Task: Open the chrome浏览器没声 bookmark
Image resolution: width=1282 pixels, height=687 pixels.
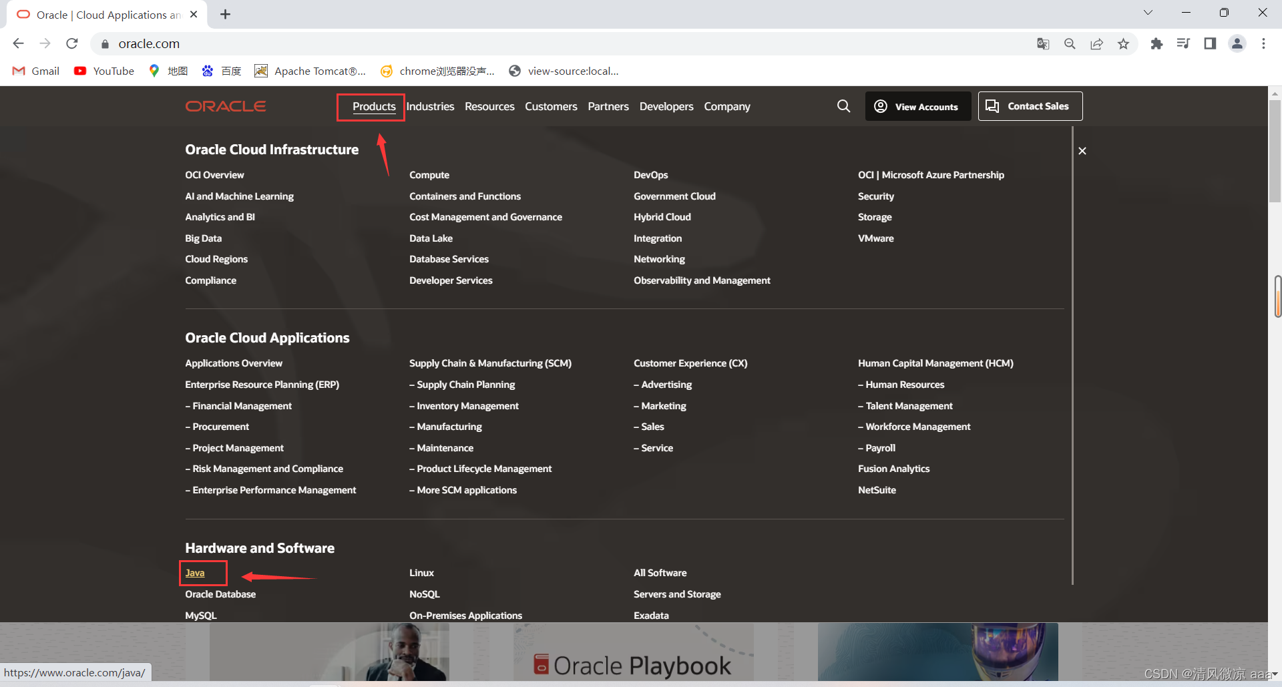Action: [437, 71]
